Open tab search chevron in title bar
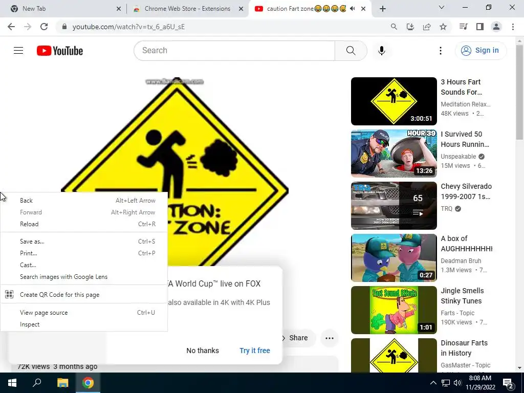Screen dimensions: 524x393 tap(442, 7)
